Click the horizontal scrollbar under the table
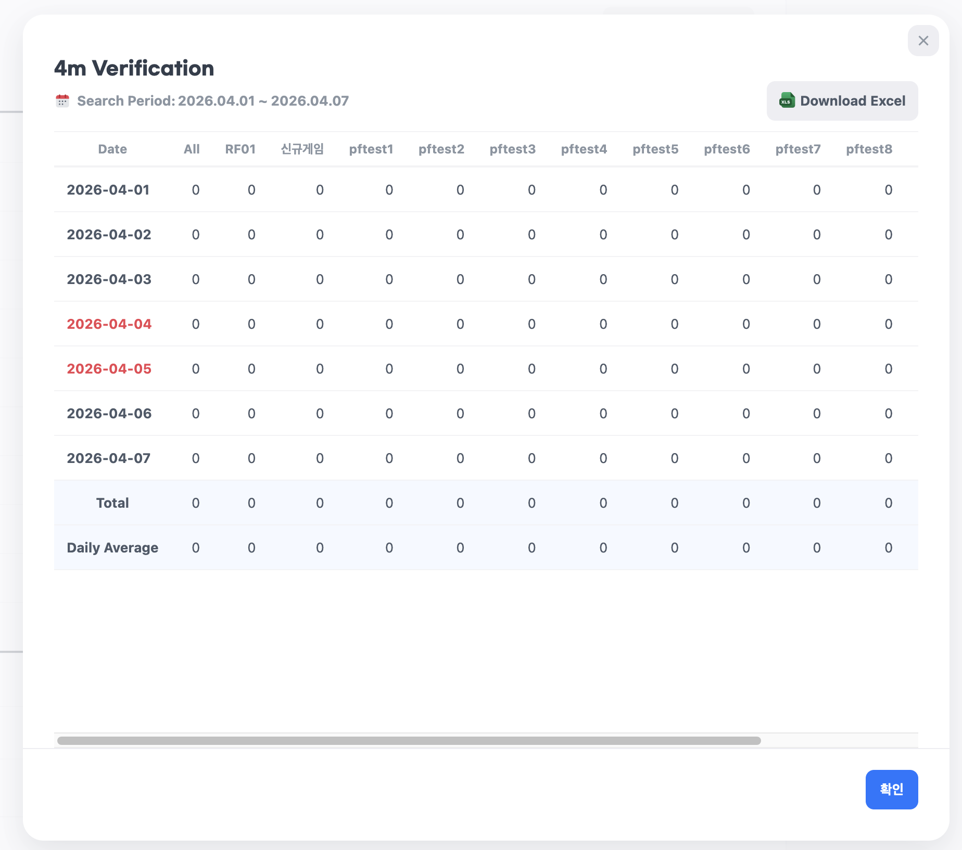The width and height of the screenshot is (962, 850). point(409,740)
